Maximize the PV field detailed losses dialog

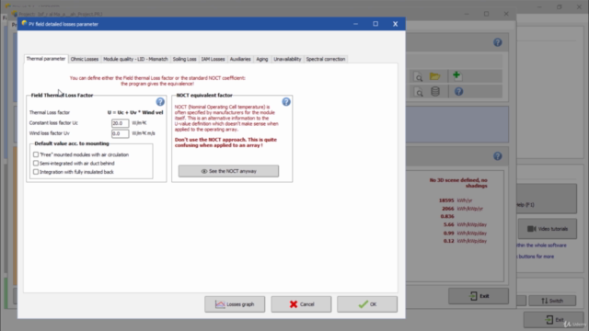click(x=375, y=24)
